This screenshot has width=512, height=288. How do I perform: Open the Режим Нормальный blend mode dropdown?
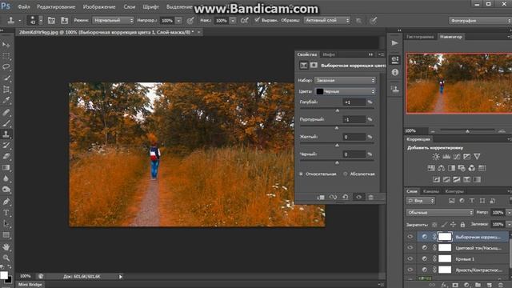tap(113, 21)
